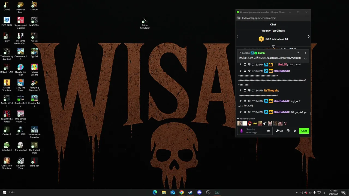The height and width of the screenshot is (196, 349).
Task: Open the Windows Start menu
Action: point(4,192)
